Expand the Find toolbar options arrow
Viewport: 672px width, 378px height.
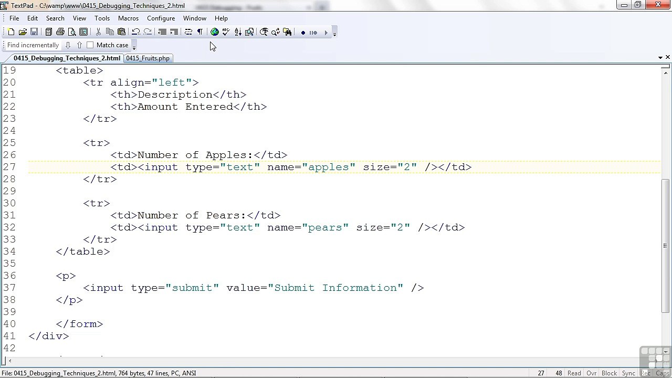[134, 46]
